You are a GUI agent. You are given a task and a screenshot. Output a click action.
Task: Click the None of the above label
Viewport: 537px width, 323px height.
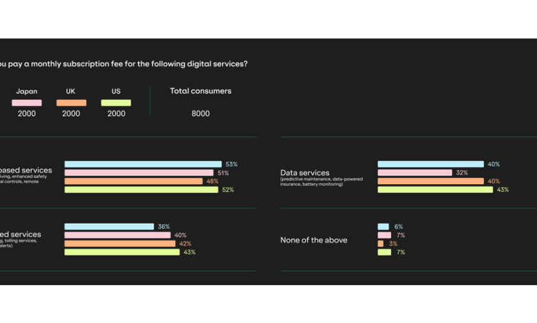[313, 241]
